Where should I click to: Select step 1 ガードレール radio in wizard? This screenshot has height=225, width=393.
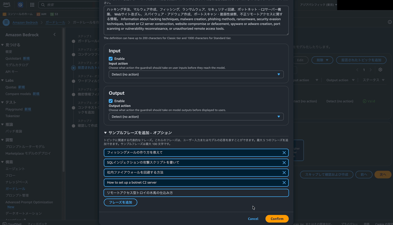tap(73, 41)
